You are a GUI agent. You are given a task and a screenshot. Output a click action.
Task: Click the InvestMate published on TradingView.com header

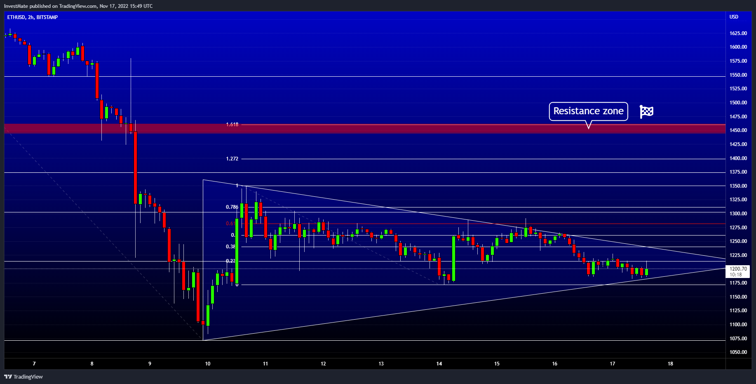tap(78, 6)
